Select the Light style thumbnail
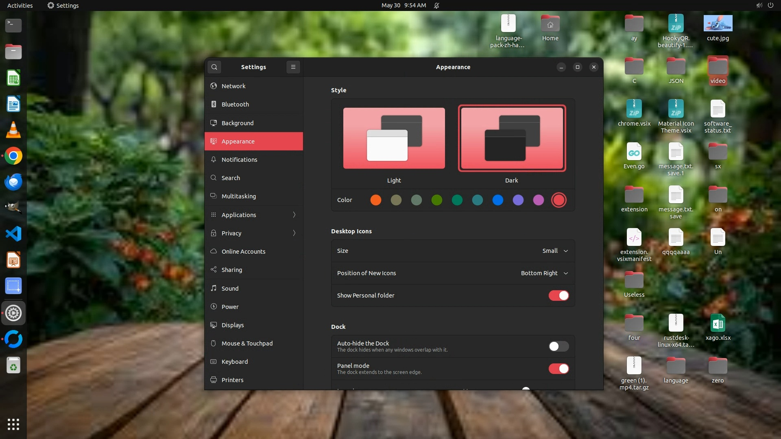Image resolution: width=781 pixels, height=439 pixels. point(394,138)
